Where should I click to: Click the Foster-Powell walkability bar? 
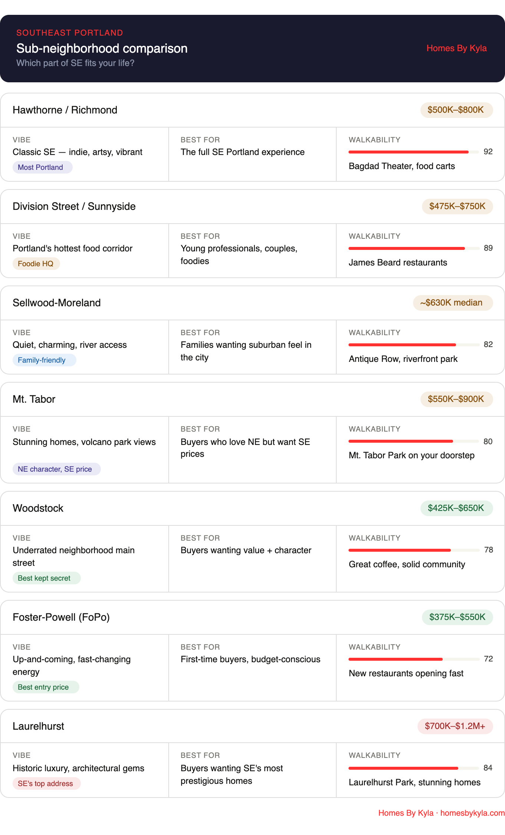414,659
